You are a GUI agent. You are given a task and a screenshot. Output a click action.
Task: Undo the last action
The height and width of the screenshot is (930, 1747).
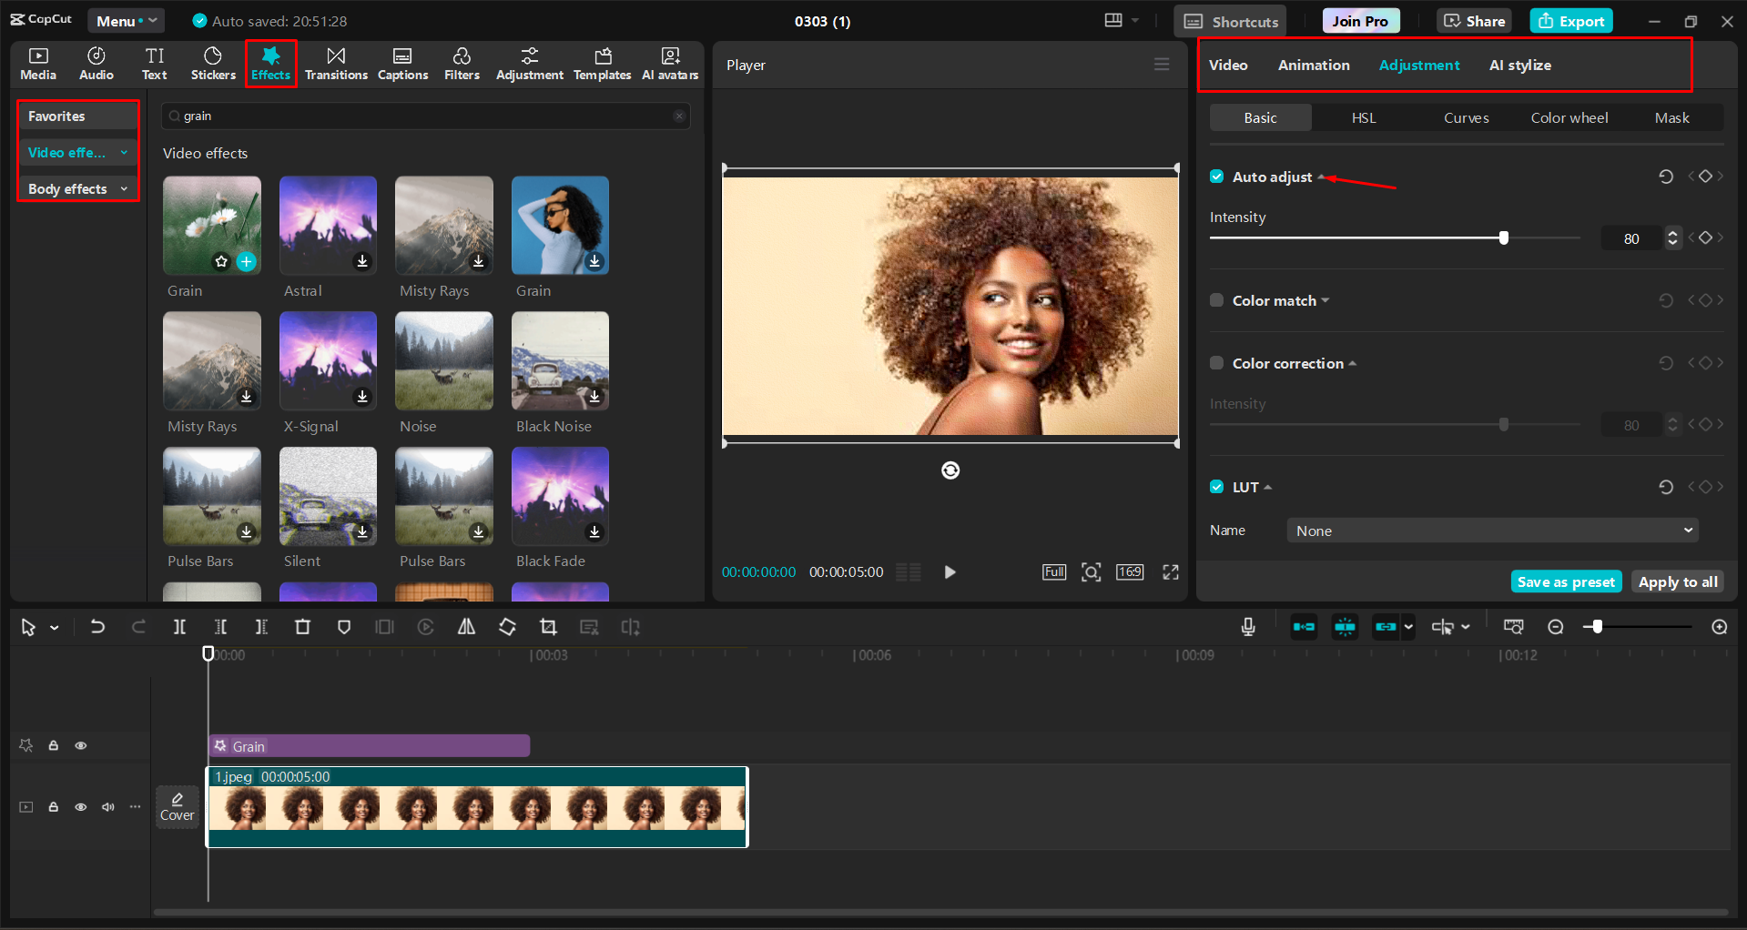click(97, 627)
